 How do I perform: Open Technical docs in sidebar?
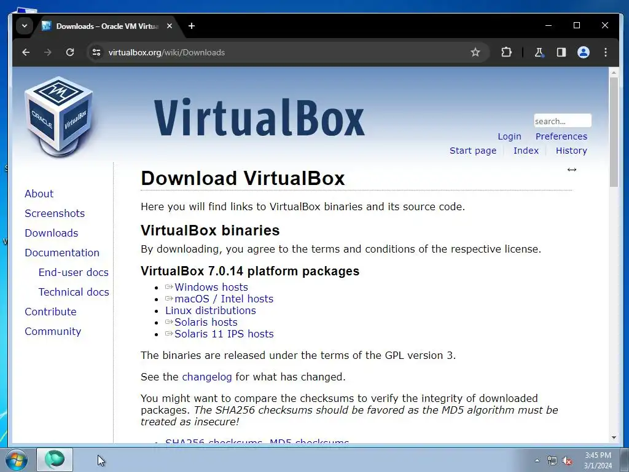coord(74,292)
